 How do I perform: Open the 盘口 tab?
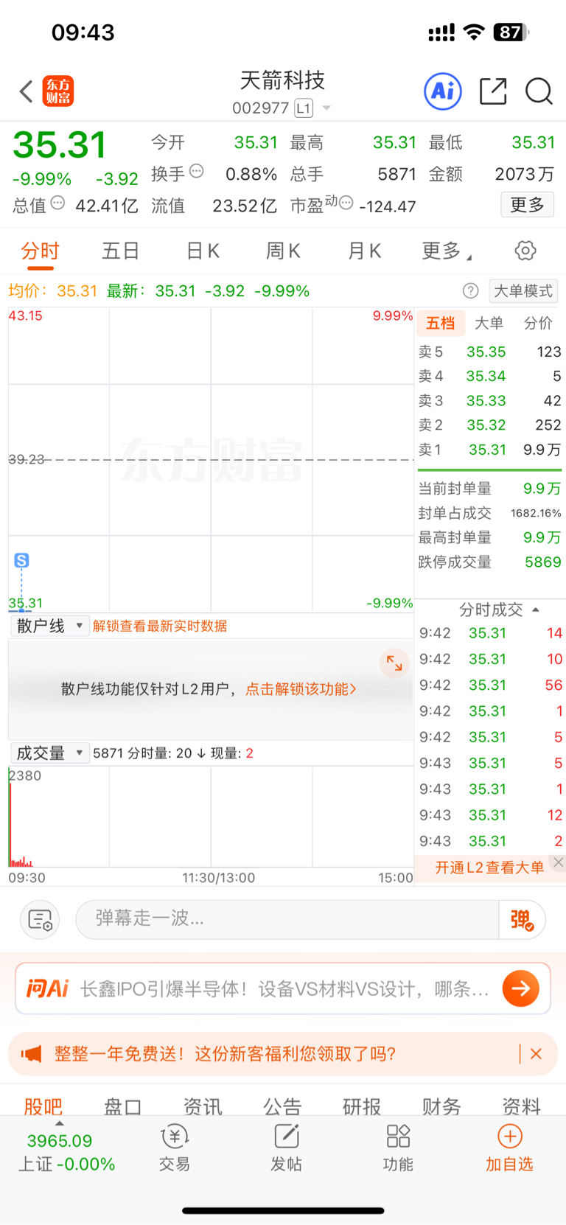(122, 1106)
